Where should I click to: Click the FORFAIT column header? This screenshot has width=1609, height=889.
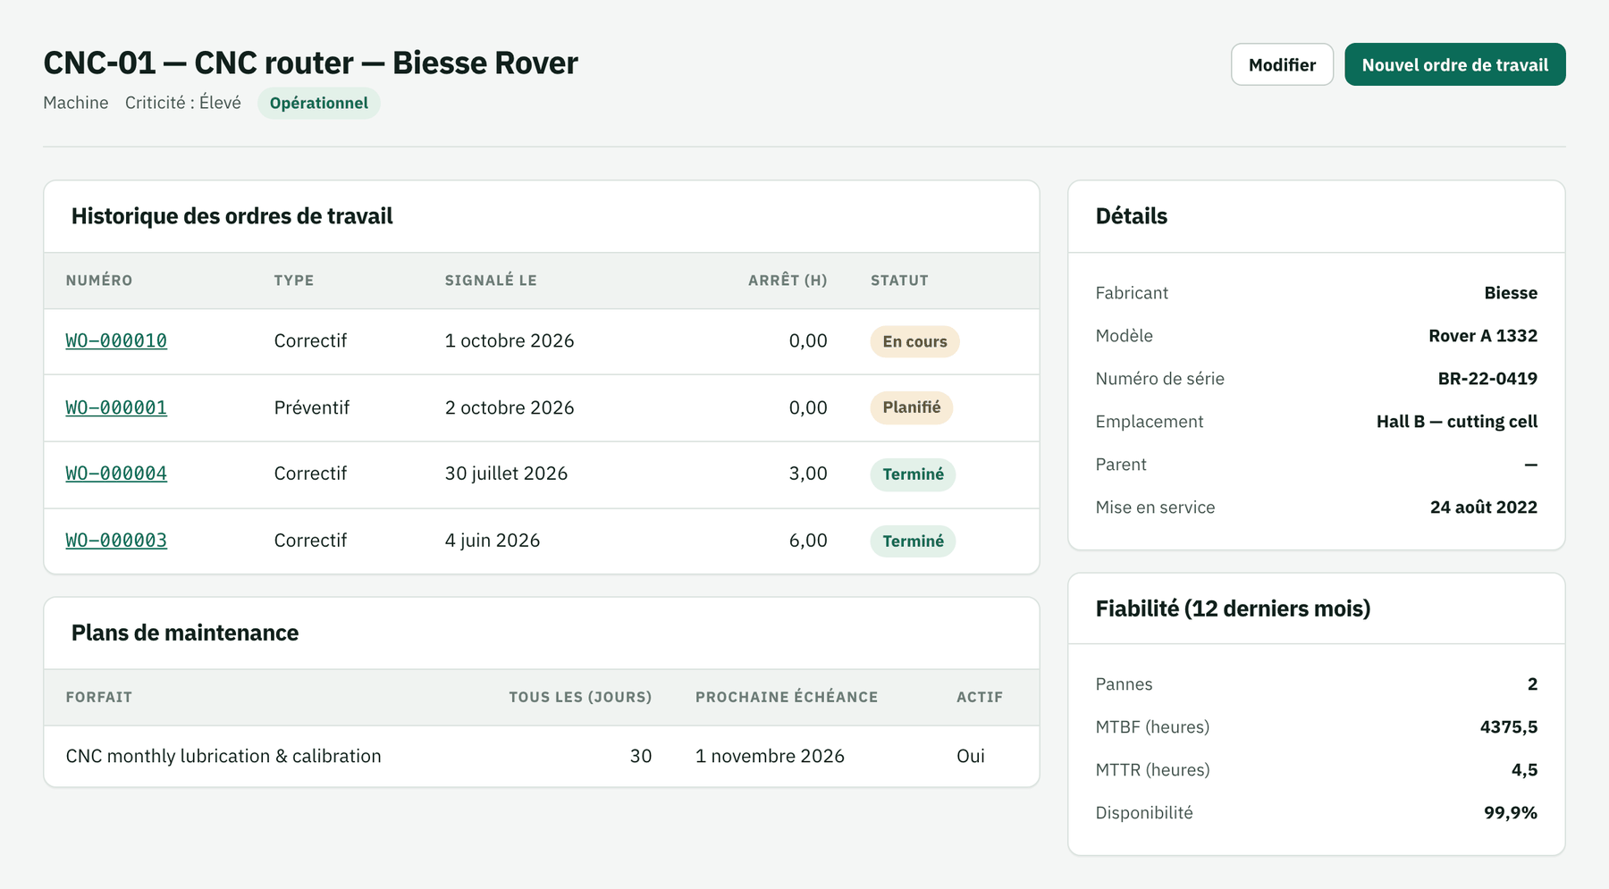(x=99, y=697)
